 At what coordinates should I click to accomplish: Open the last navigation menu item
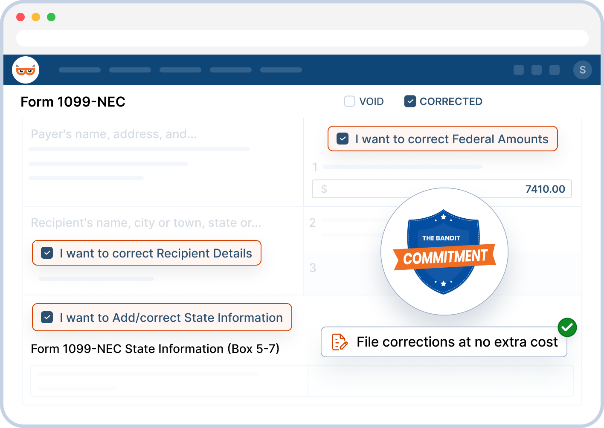(281, 70)
